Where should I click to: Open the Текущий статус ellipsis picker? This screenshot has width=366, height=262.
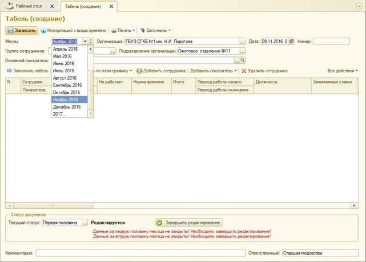(85, 223)
